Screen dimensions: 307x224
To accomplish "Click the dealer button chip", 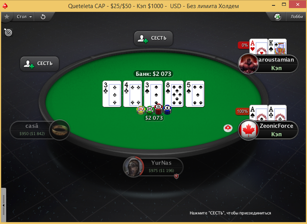I will coord(228,128).
